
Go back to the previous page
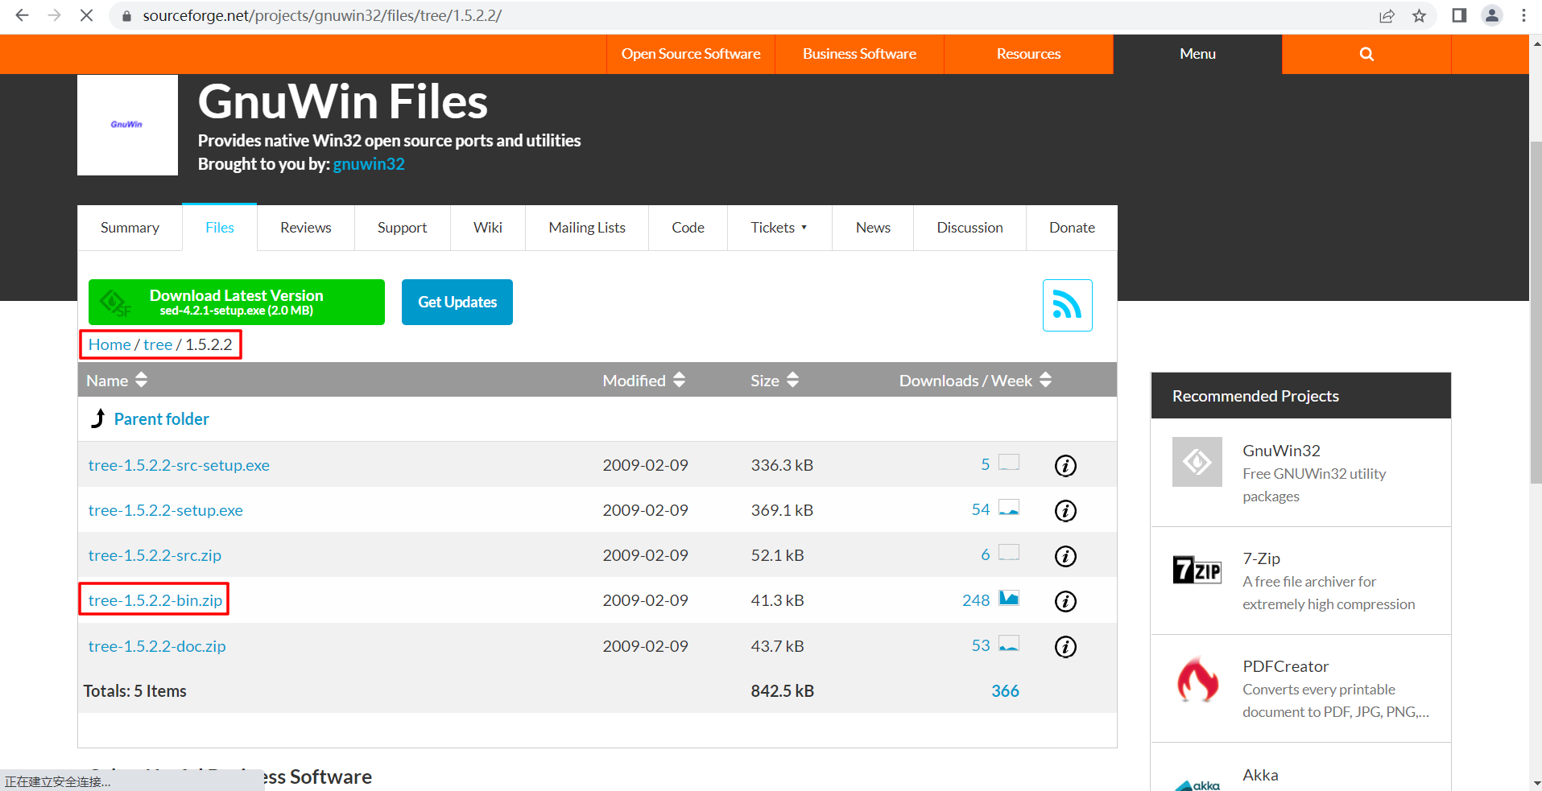click(22, 15)
